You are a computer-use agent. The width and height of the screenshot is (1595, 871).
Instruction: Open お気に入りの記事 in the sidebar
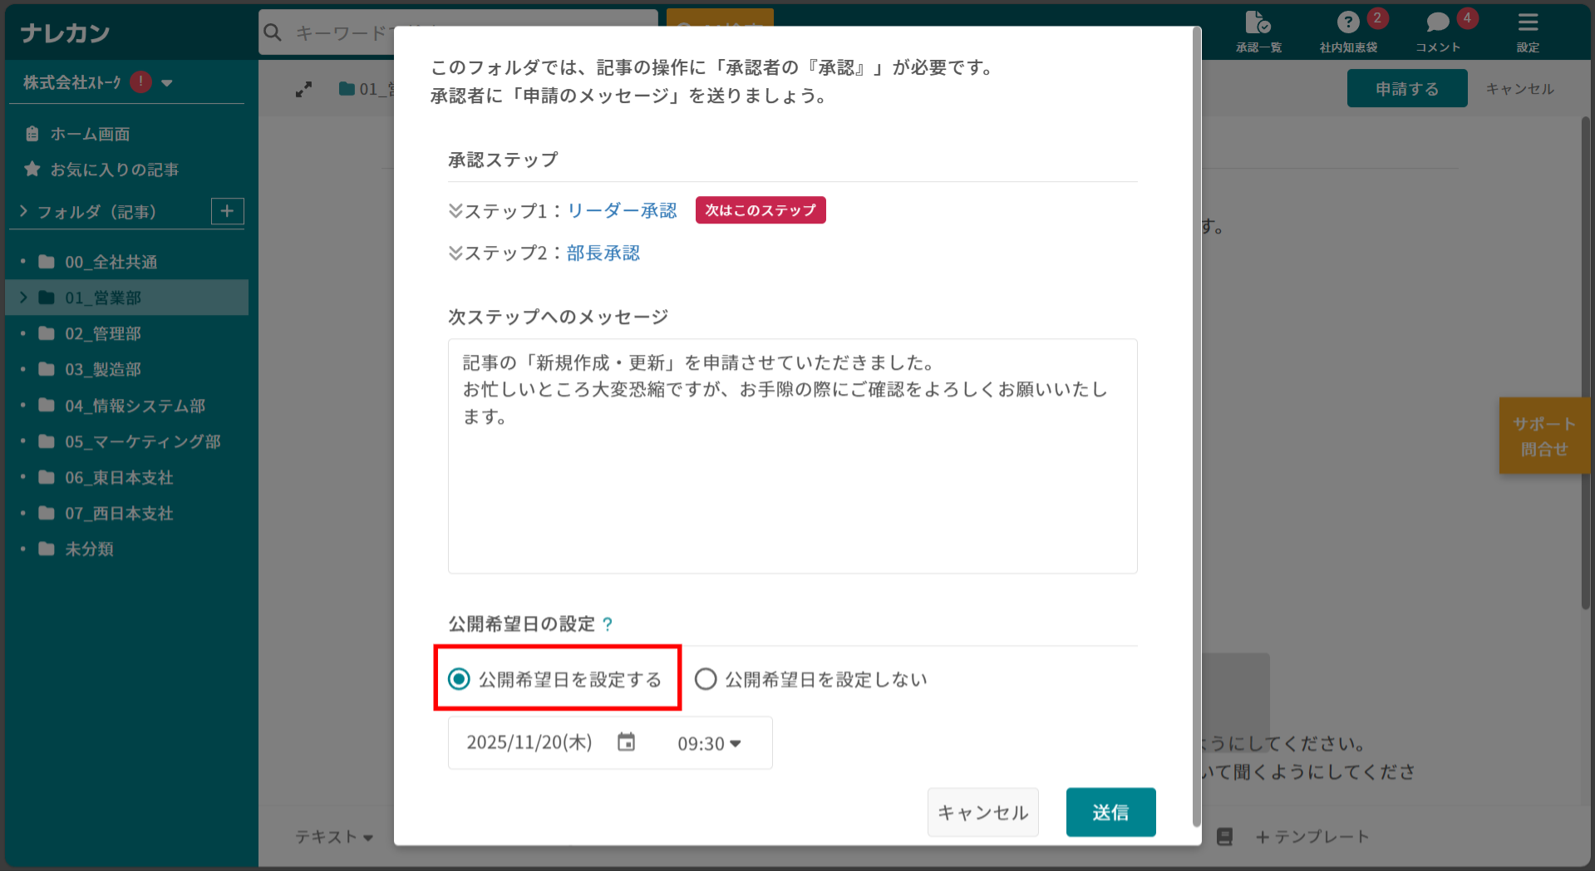tap(115, 169)
